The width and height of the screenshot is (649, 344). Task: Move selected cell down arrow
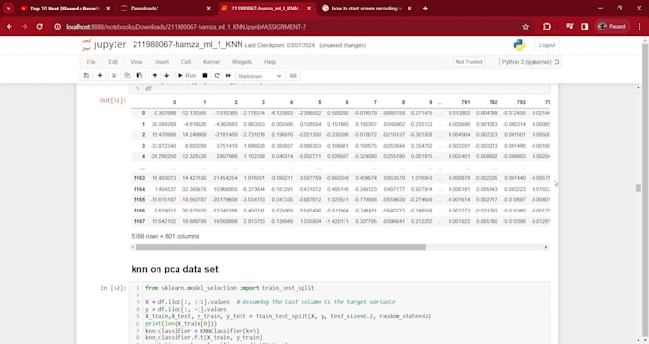click(167, 76)
